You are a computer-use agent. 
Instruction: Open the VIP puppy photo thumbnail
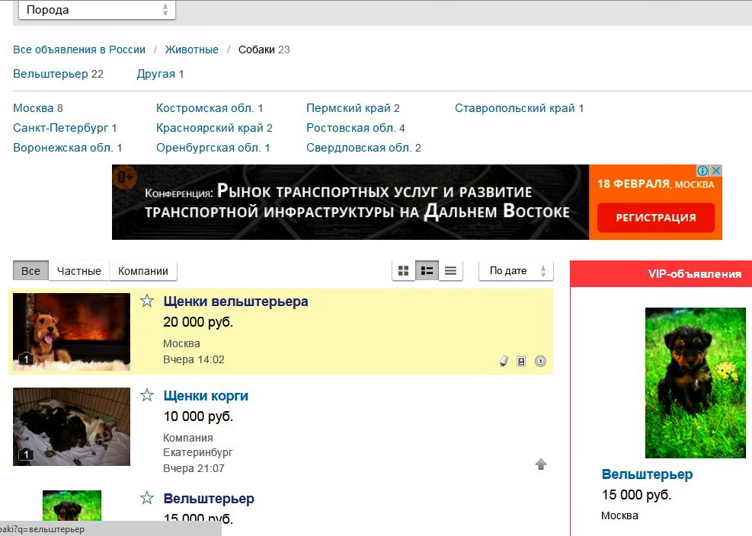point(695,382)
